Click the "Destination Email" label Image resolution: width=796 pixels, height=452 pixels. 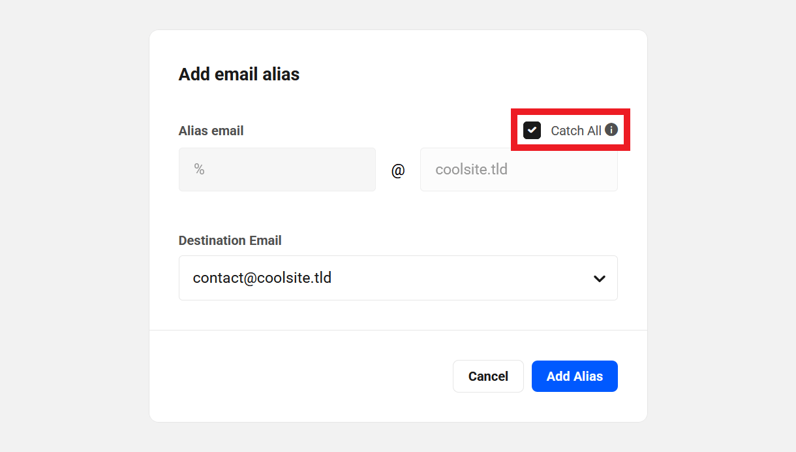(x=230, y=240)
